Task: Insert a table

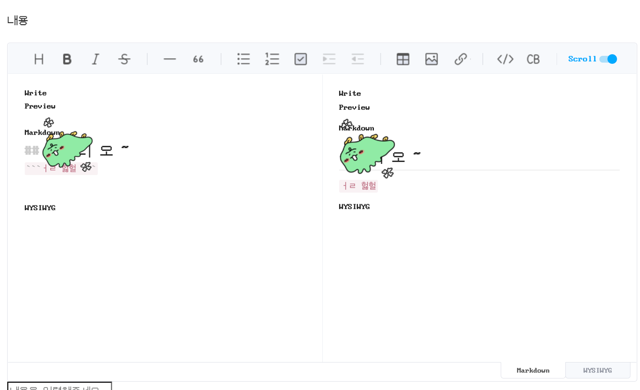Action: [403, 59]
